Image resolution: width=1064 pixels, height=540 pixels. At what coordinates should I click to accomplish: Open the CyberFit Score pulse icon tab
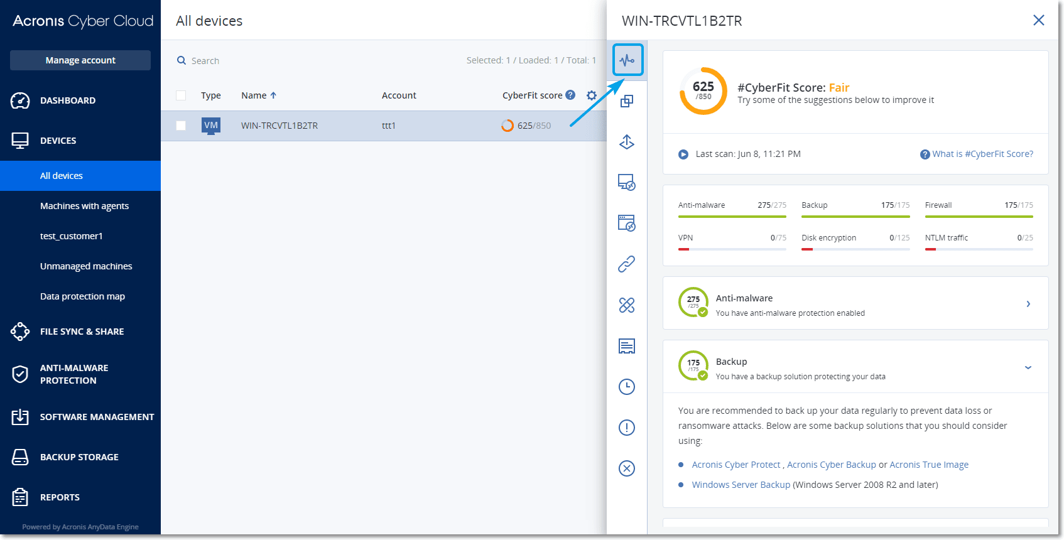pos(627,60)
